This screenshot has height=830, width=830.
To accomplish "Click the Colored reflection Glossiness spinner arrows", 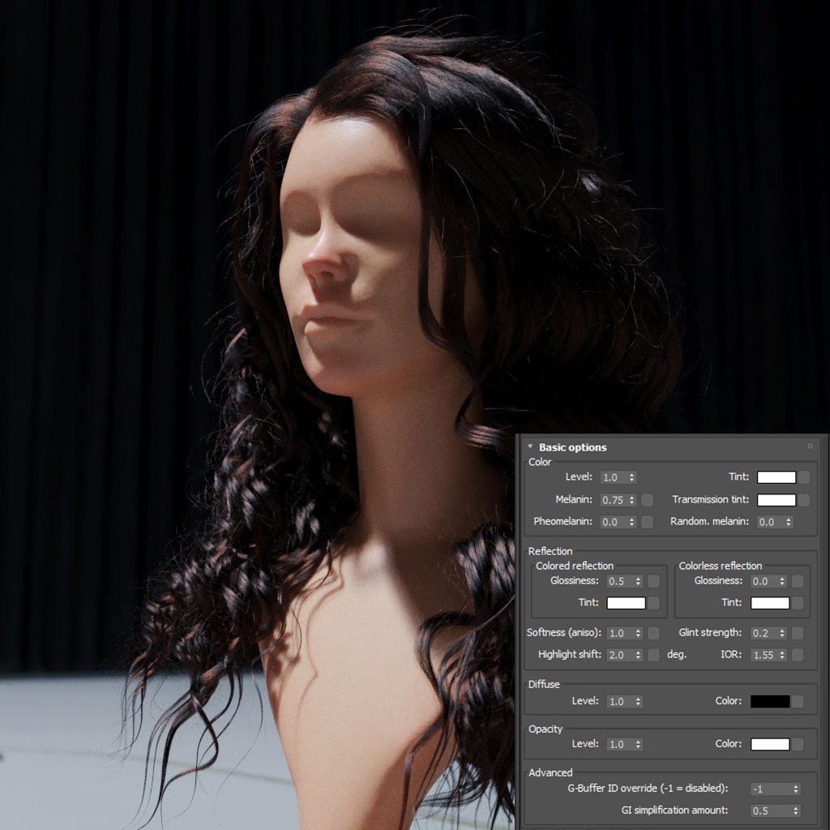I will (639, 581).
